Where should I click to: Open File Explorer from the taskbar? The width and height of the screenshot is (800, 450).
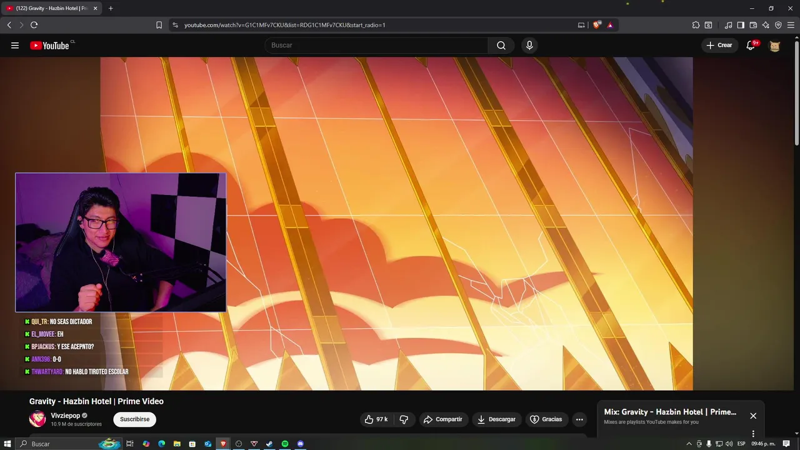[x=177, y=444]
